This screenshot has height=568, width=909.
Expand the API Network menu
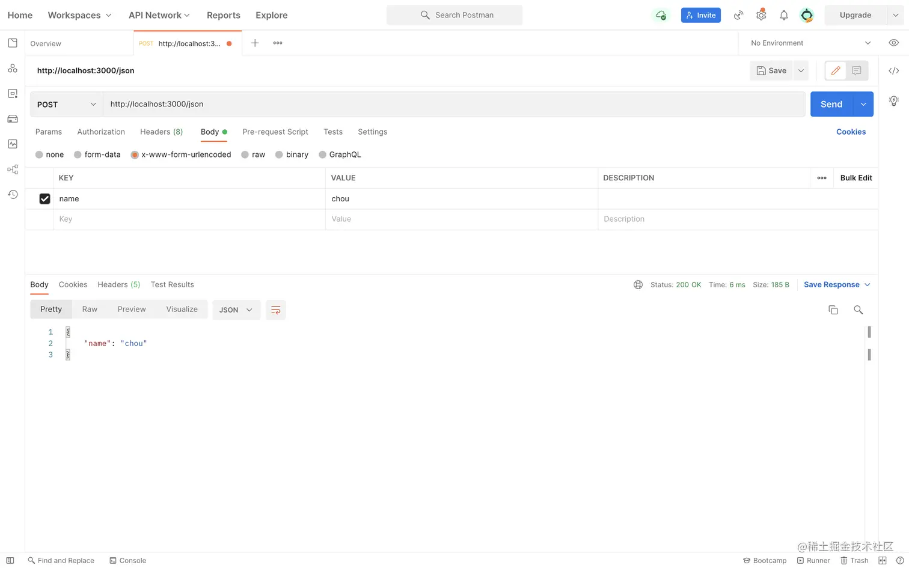pyautogui.click(x=159, y=15)
